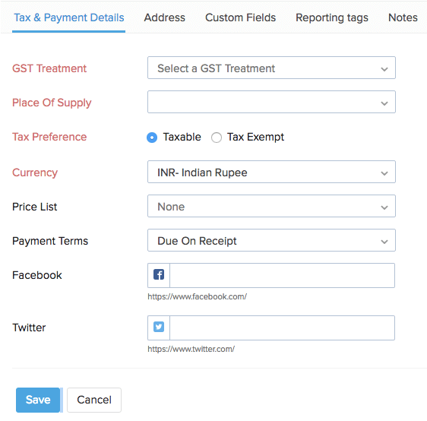Go to the Reporting tags tab
Viewport: 427px width, 421px height.
[332, 17]
